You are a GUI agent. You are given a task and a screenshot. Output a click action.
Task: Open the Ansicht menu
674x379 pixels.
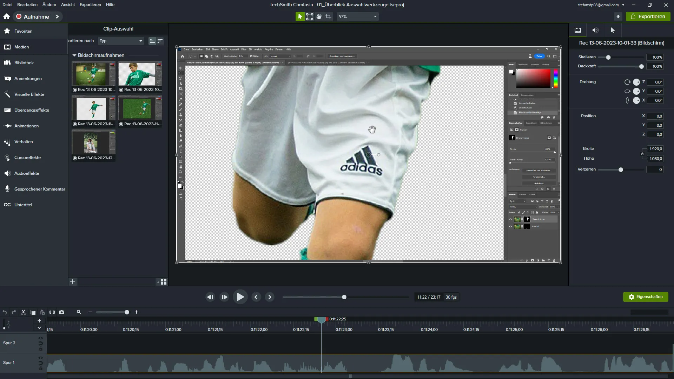[68, 5]
